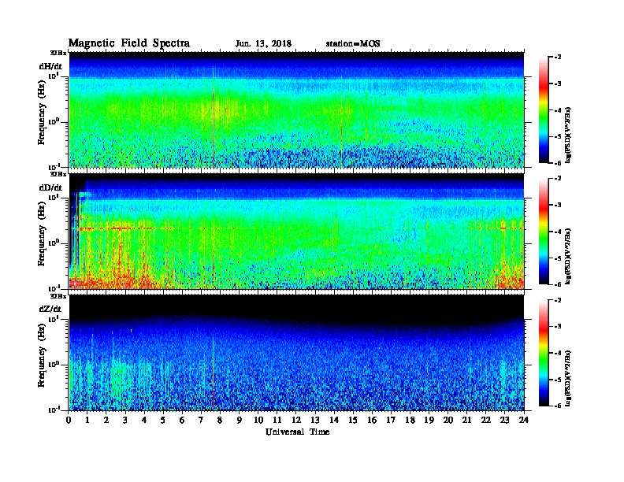Viewport: 624px width, 482px height.
Task: Click hour 8 on the time axis
Action: click(220, 420)
